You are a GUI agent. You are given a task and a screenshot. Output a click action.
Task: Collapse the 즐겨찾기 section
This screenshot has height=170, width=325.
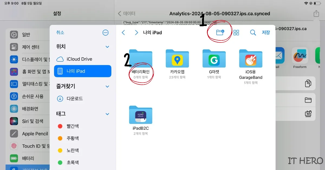tap(107, 87)
